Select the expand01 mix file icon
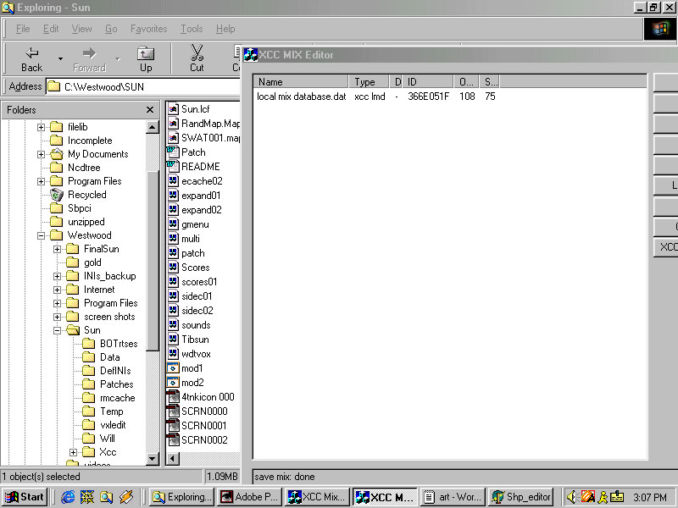This screenshot has height=508, width=678. pyautogui.click(x=173, y=196)
